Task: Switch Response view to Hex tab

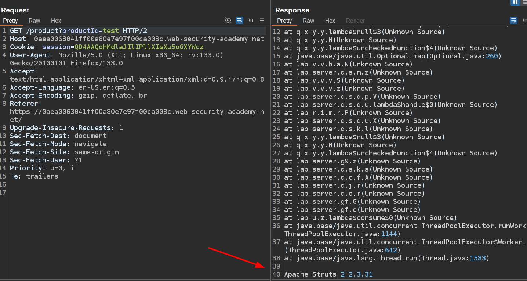Action: 330,21
